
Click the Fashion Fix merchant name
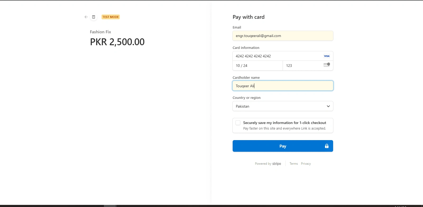coord(100,32)
